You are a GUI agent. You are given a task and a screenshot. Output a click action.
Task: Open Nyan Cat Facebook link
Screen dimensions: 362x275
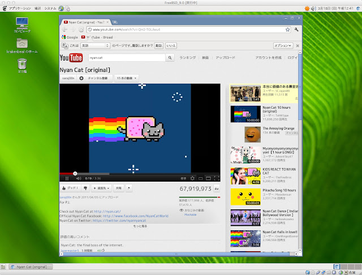pos(136,216)
